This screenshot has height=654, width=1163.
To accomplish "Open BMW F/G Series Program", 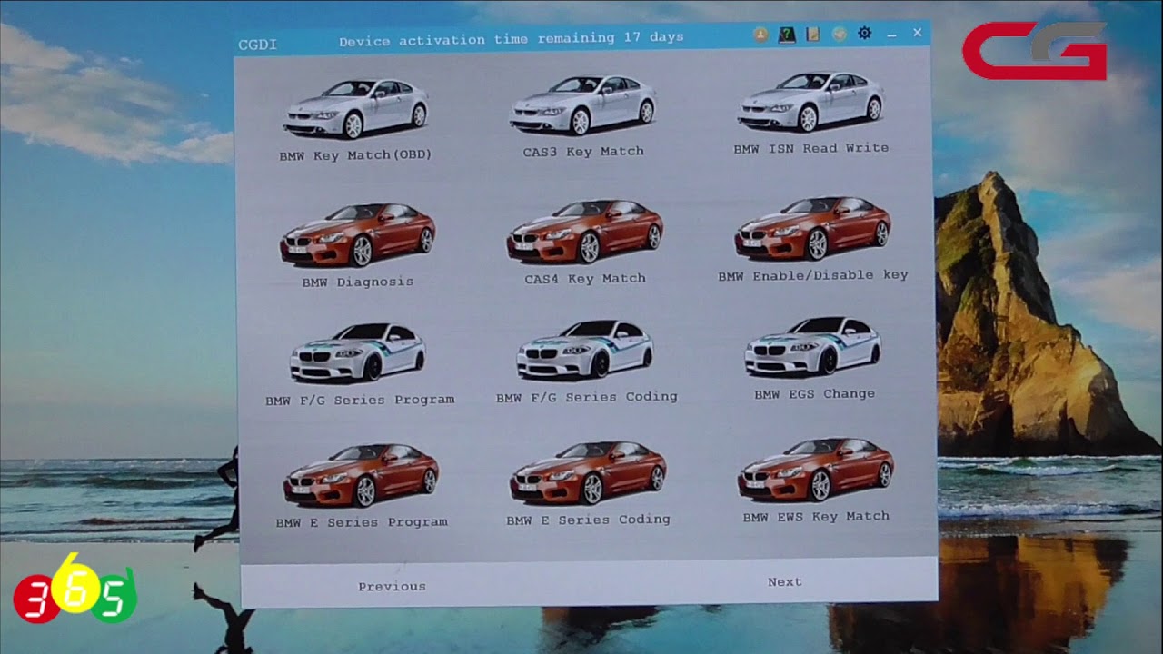I will tap(359, 364).
